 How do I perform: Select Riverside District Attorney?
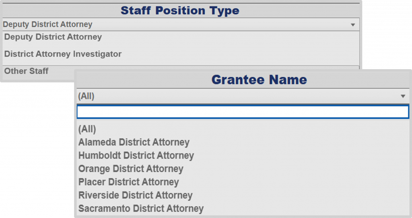pos(135,195)
